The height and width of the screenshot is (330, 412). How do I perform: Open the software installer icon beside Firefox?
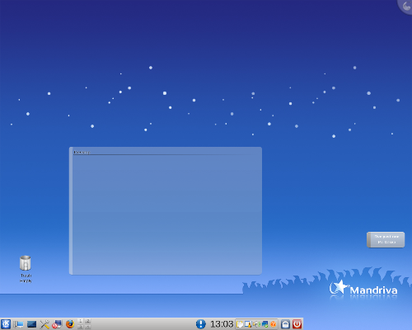point(57,324)
